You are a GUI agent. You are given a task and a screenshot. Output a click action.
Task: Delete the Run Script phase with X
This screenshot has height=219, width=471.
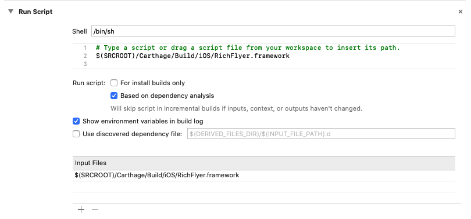click(x=460, y=12)
